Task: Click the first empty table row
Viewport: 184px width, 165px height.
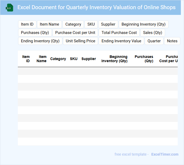Action: click(98, 71)
